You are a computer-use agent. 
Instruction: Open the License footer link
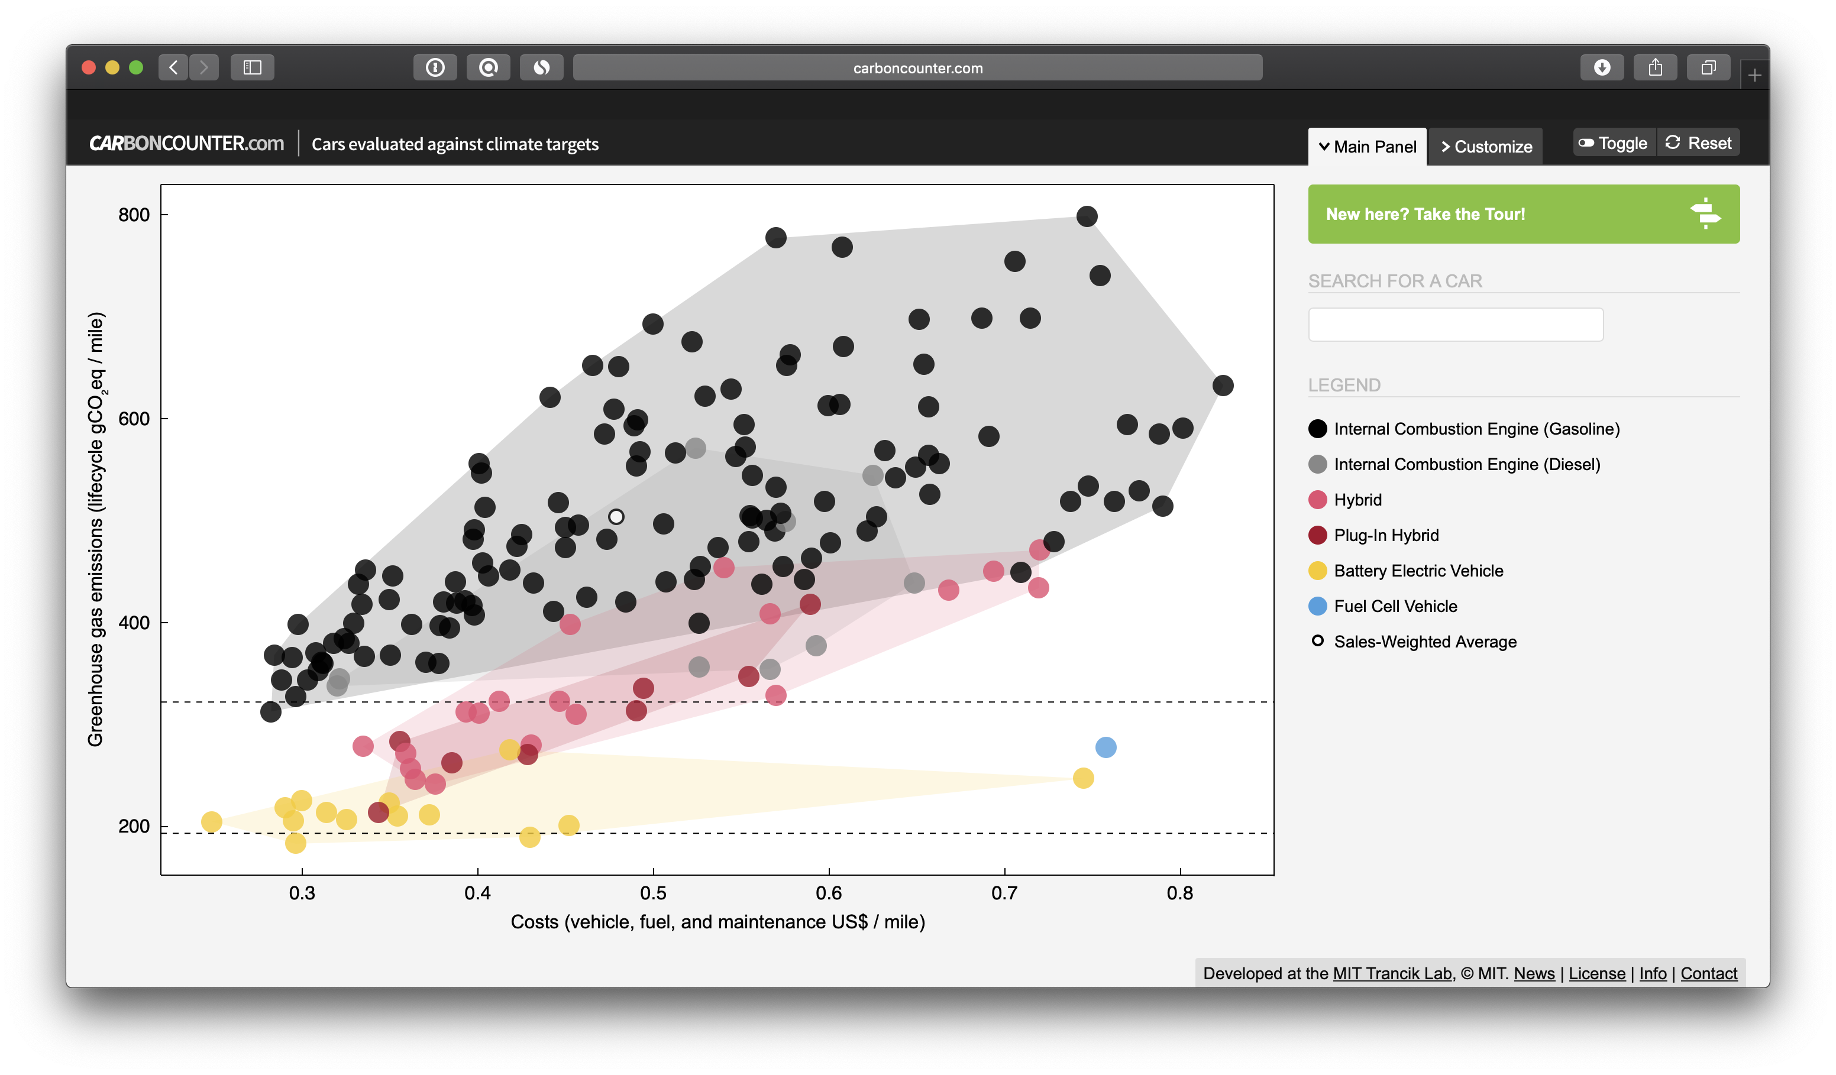coord(1596,973)
